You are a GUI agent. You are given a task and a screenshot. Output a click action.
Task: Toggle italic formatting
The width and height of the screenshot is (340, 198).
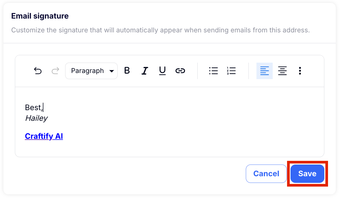coord(144,71)
